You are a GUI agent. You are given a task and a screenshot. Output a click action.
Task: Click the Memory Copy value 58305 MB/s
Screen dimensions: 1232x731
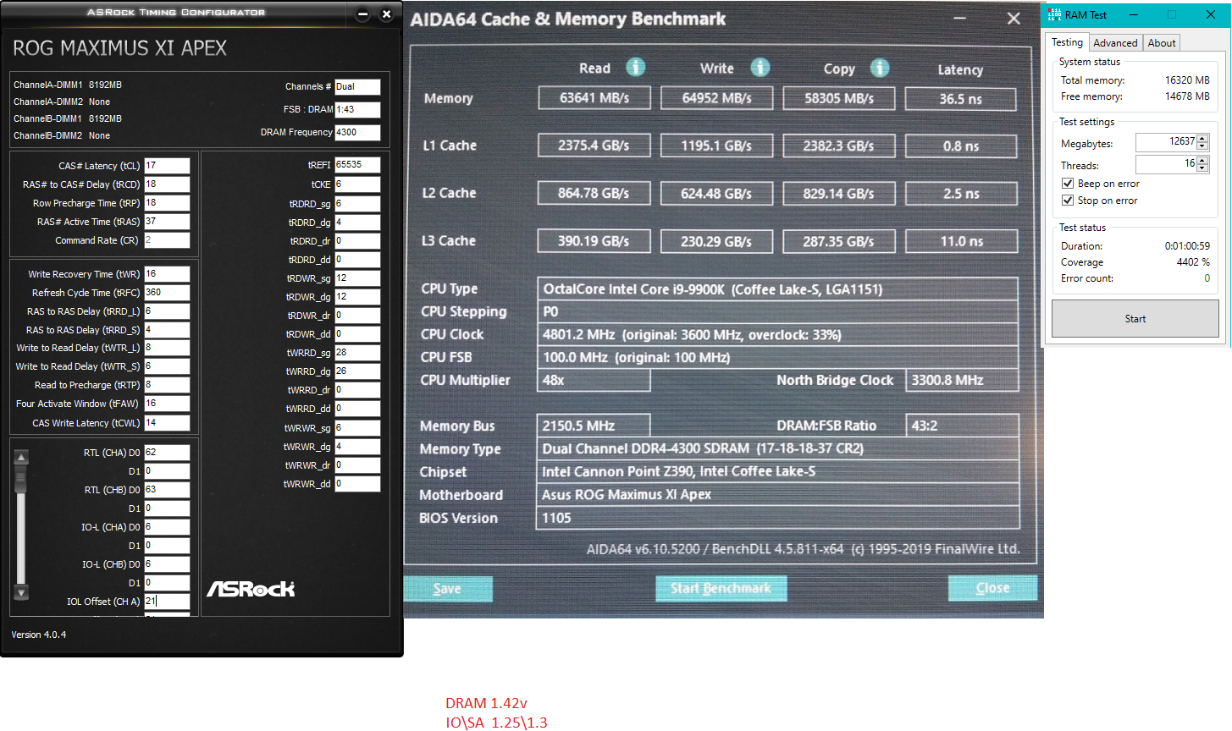839,98
